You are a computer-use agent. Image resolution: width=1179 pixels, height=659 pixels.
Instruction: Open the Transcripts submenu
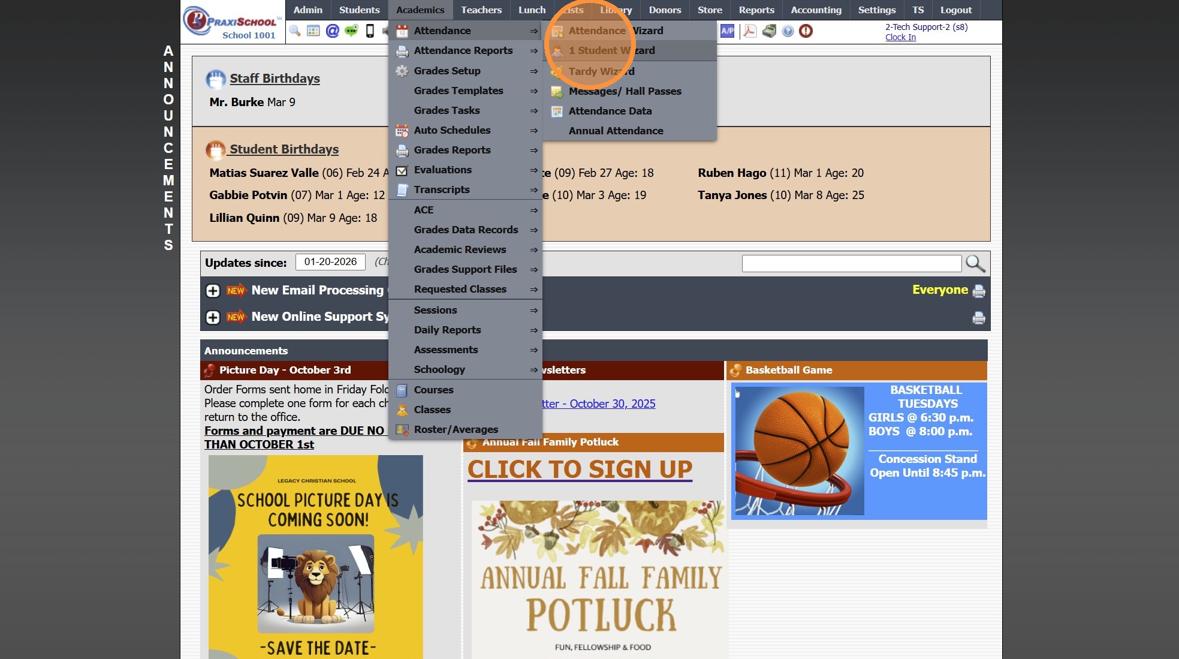point(442,189)
